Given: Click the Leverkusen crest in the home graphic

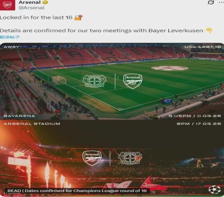Looking at the screenshot, I should (x=130, y=158).
